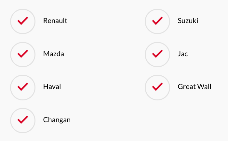Uncheck the Renault brand checkbox
This screenshot has height=141, width=228.
tap(23, 21)
